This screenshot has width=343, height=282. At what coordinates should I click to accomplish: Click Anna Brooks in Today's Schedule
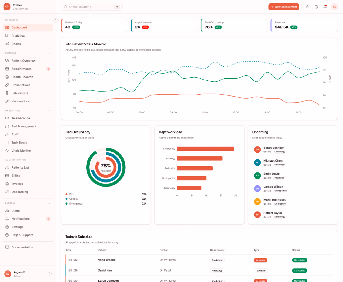(x=107, y=260)
